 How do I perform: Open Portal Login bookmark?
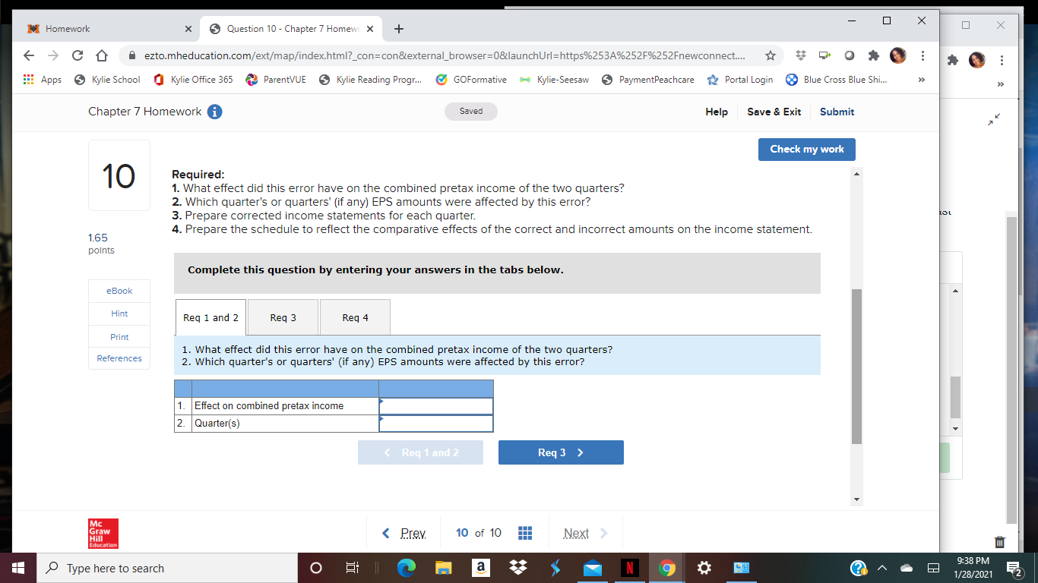tap(739, 80)
